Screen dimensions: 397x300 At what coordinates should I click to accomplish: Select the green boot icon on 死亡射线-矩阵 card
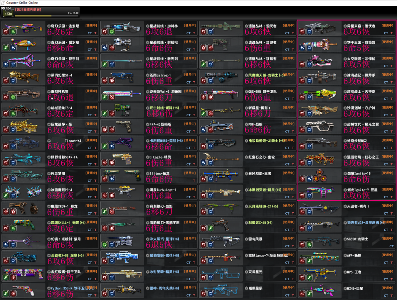(104, 113)
